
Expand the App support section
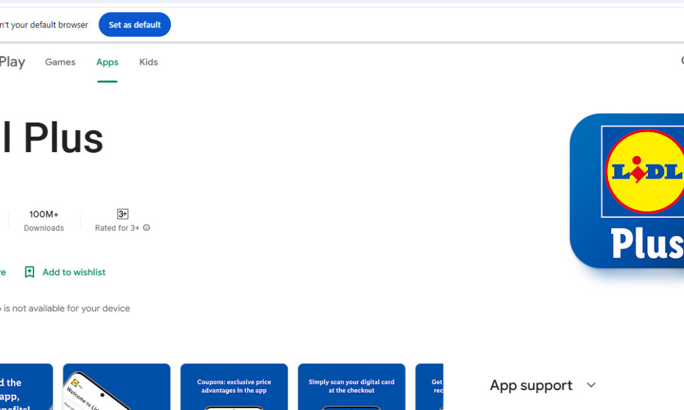pyautogui.click(x=531, y=385)
